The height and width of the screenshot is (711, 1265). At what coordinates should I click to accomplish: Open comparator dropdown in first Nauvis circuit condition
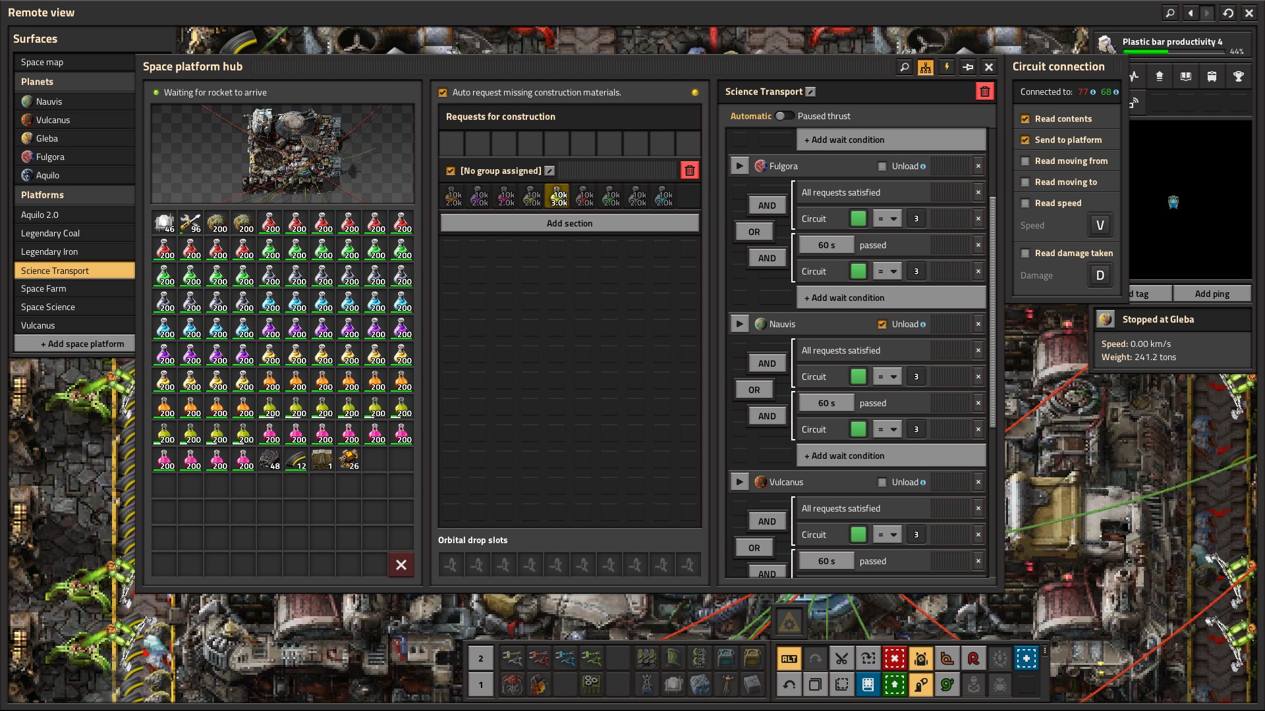(x=887, y=377)
